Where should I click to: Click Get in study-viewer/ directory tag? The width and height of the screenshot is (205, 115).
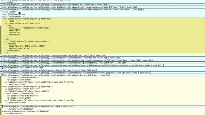pos(93,4)
